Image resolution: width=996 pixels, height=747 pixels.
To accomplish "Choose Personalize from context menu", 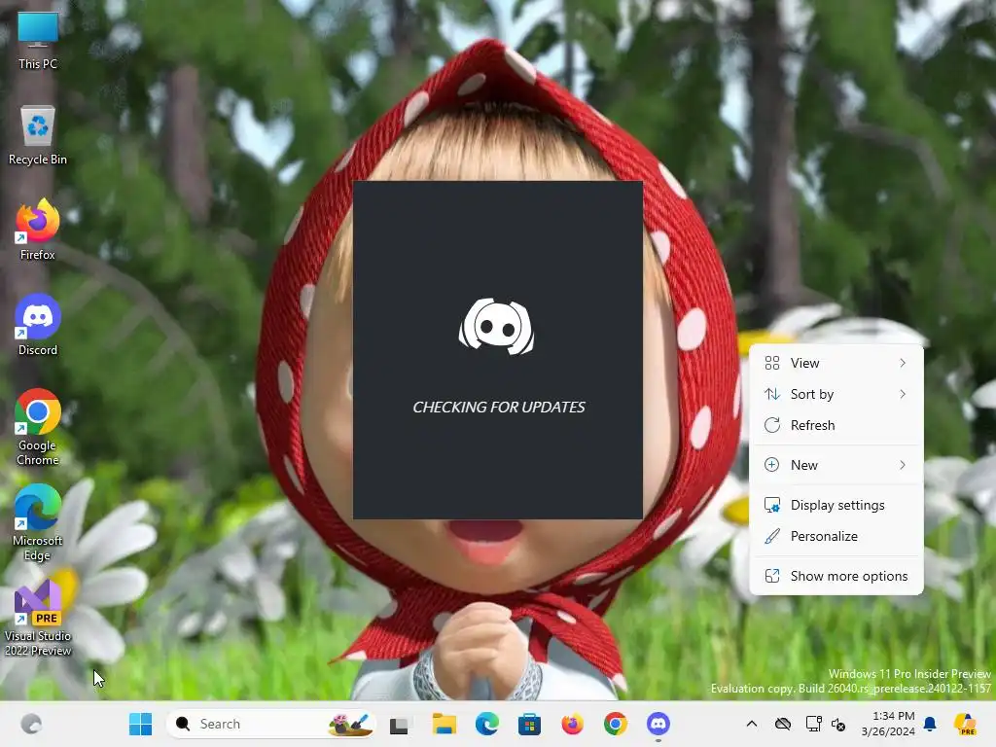I will 836,536.
